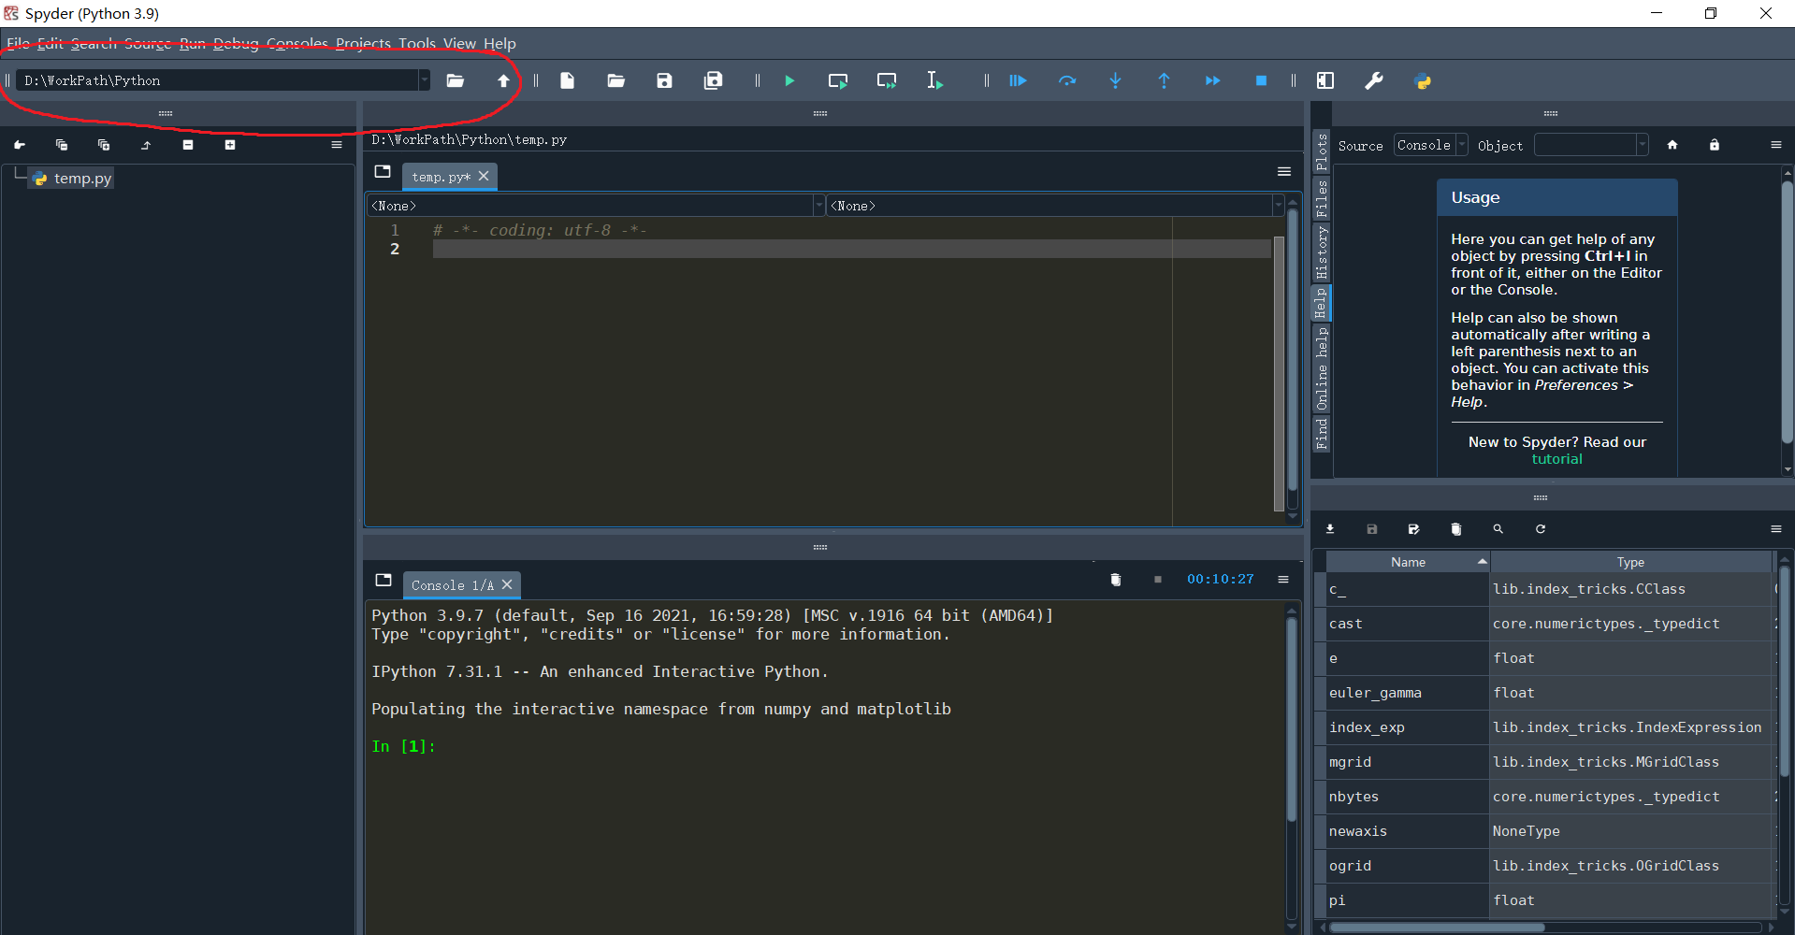Image resolution: width=1795 pixels, height=935 pixels.
Task: Reverse the Name column sort order
Action: point(1408,561)
